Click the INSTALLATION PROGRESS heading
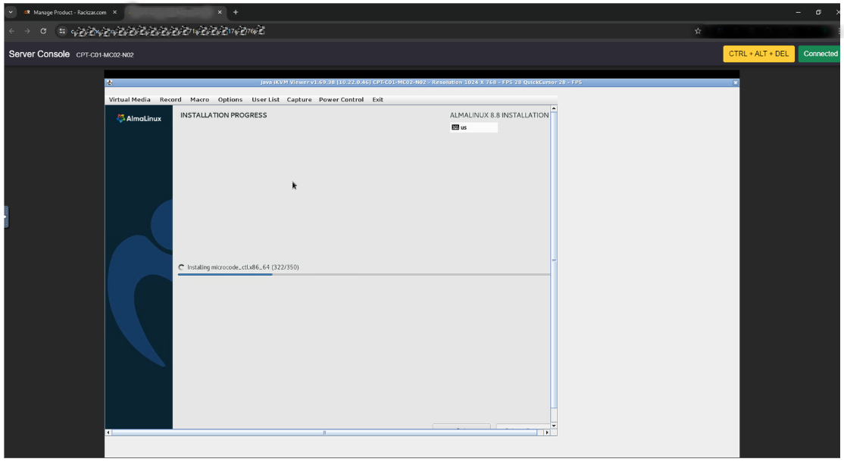 coord(224,115)
